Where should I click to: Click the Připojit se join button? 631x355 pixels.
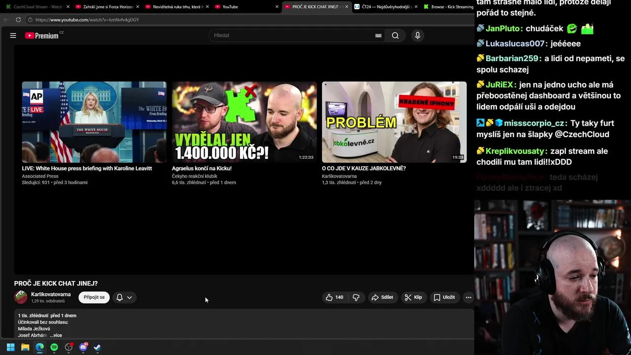point(94,297)
